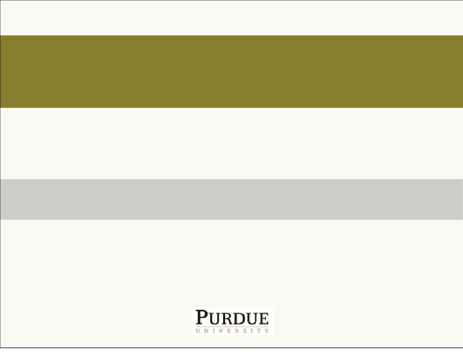463x359 pixels.
Task: Select the olive gold title band
Action: [231, 71]
